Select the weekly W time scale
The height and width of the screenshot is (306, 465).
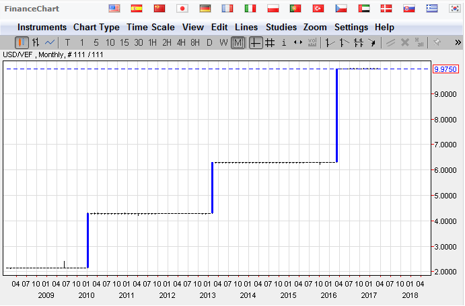[223, 43]
